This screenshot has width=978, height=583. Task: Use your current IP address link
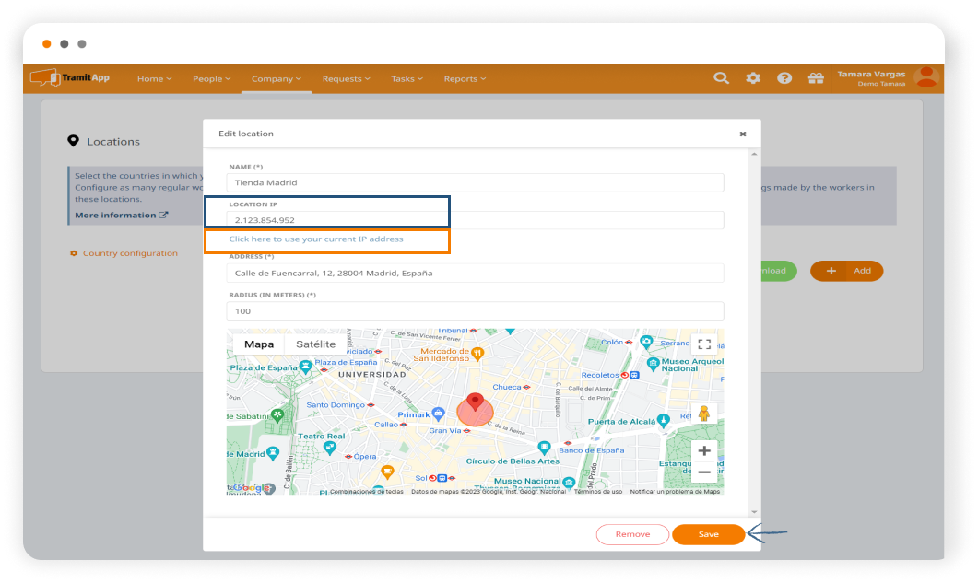pyautogui.click(x=316, y=239)
